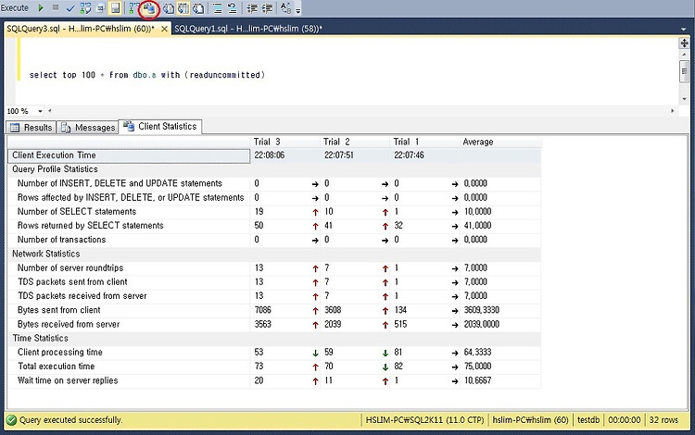Select the Number of server roundtrips row
This screenshot has height=435, width=695.
click(x=274, y=268)
